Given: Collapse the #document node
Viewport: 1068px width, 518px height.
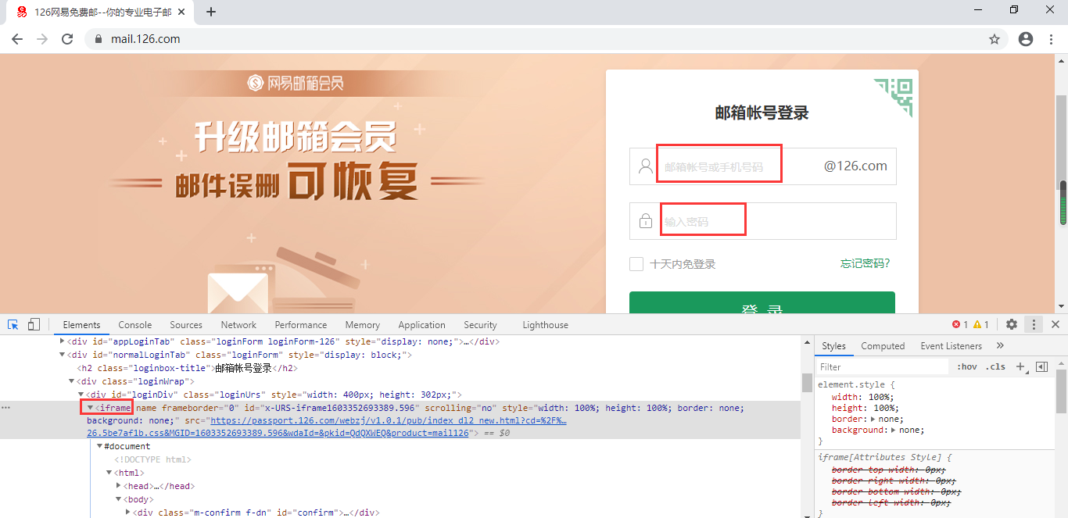Looking at the screenshot, I should click(99, 446).
